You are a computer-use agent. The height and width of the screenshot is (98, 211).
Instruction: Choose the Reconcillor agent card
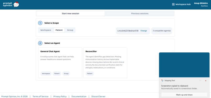click(105, 63)
